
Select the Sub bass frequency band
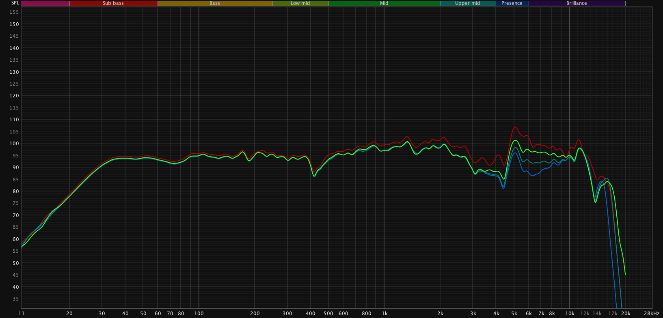click(x=113, y=3)
